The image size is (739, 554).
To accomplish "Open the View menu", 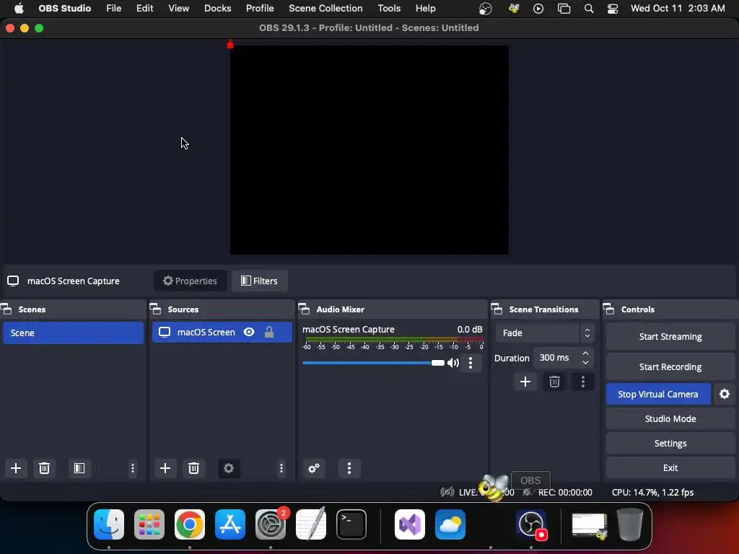I will (x=179, y=9).
